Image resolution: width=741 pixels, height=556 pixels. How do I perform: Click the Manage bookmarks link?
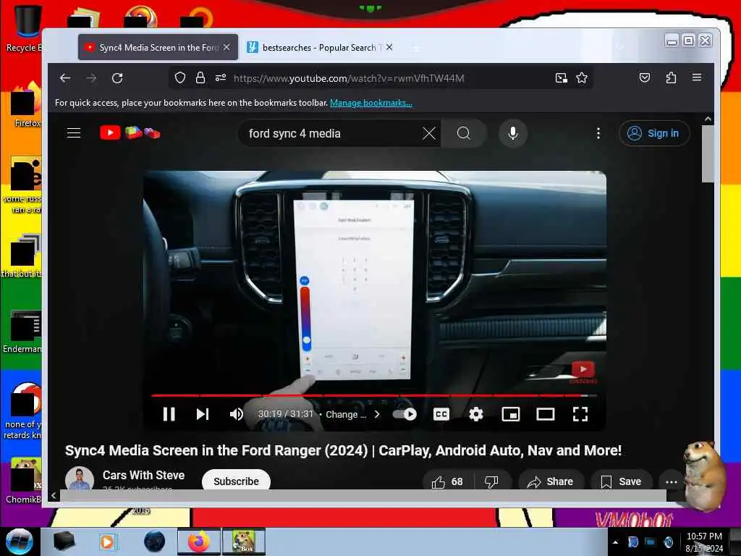point(371,103)
